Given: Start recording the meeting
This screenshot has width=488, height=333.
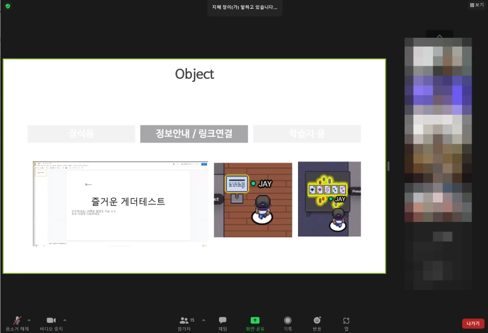Looking at the screenshot, I should tap(288, 324).
